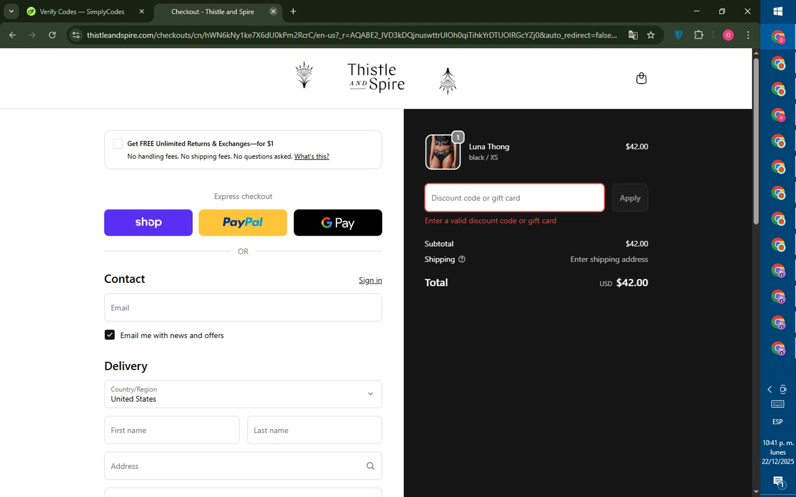Choose PayPal express checkout
Screen dimensions: 796x497
click(243, 223)
